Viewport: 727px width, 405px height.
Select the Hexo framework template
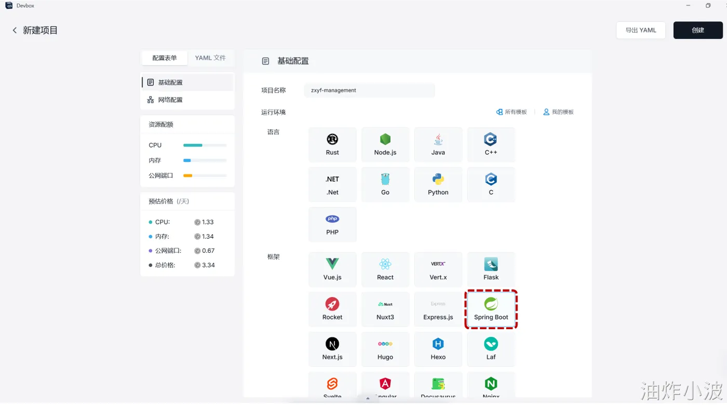pos(438,349)
